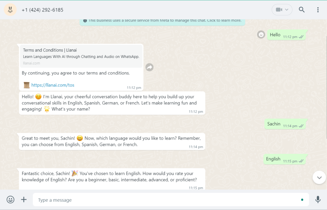Image resolution: width=327 pixels, height=210 pixels.
Task: Click the chat scrollbar on the right
Action: pyautogui.click(x=326, y=87)
